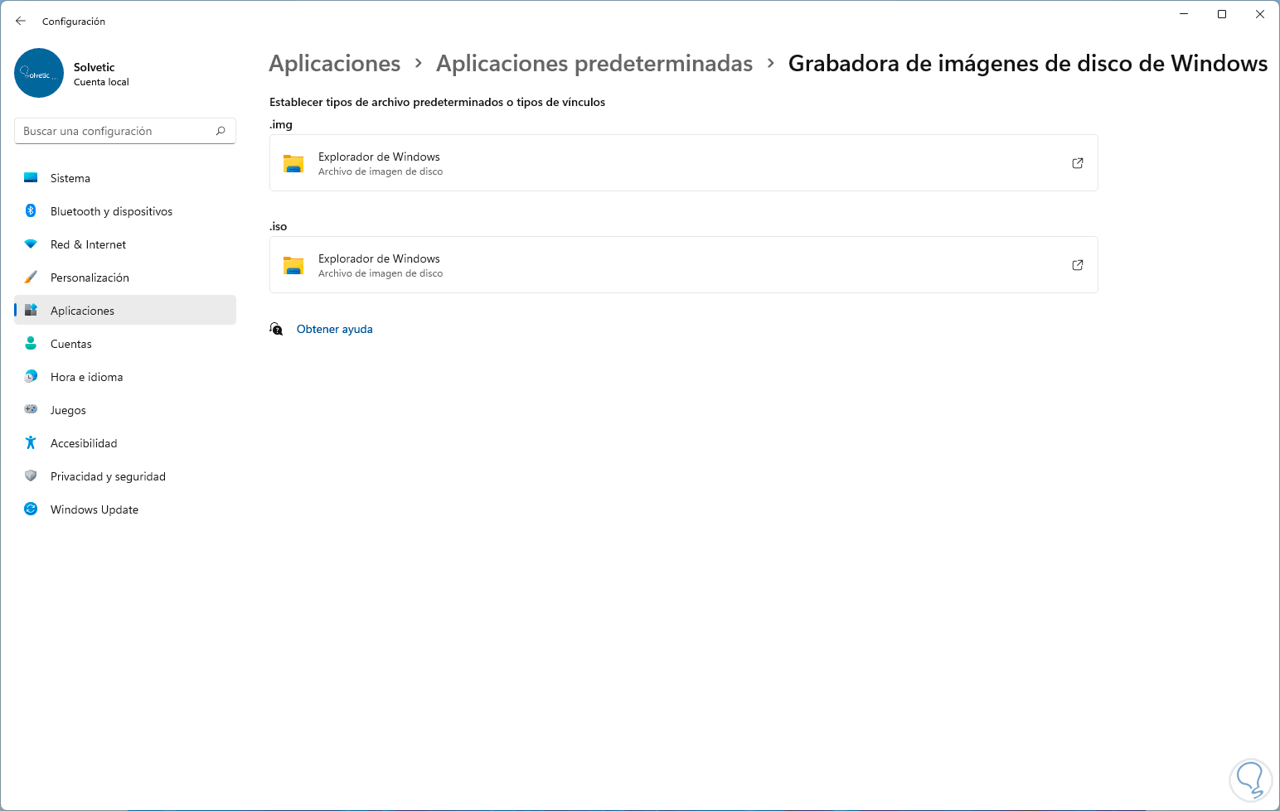
Task: Open Privacidad y seguridad
Action: point(125,476)
